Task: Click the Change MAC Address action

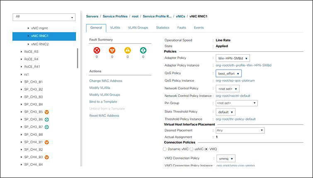Action: [x=106, y=81]
